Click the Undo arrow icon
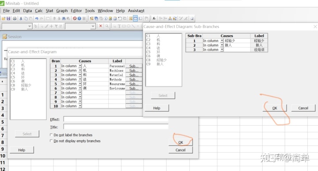Image resolution: width=318 pixels, height=171 pixels. (37, 18)
